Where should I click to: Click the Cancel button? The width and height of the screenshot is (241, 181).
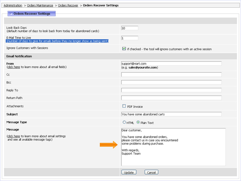pyautogui.click(x=151, y=172)
